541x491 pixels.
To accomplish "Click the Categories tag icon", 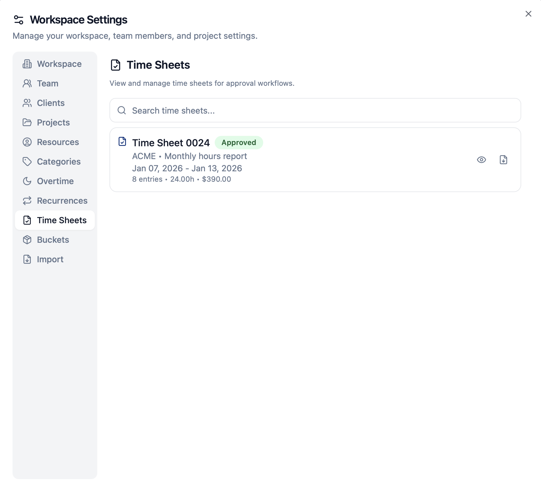I will pyautogui.click(x=27, y=162).
